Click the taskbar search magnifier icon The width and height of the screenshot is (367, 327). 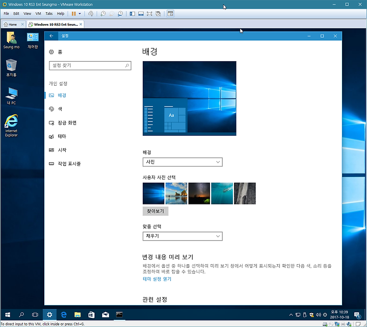21,315
